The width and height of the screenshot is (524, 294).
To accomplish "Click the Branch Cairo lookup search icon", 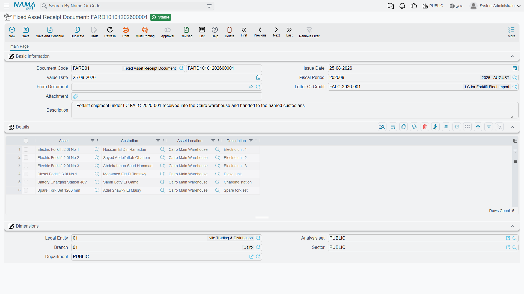I will (258, 247).
